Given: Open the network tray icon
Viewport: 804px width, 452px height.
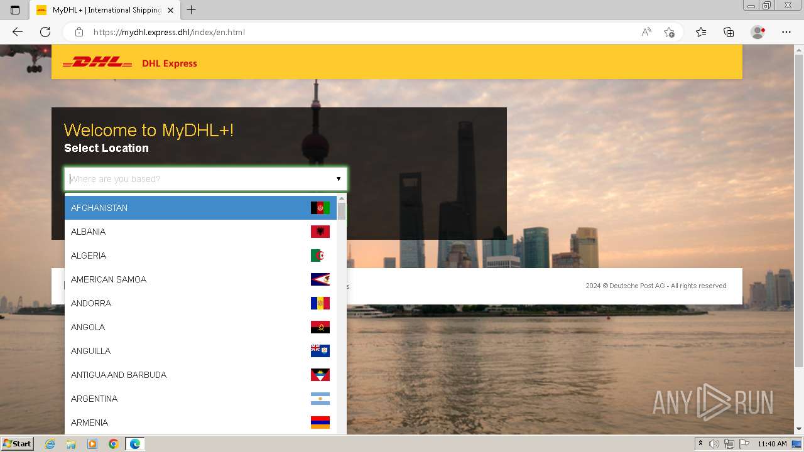Looking at the screenshot, I should click(x=729, y=444).
